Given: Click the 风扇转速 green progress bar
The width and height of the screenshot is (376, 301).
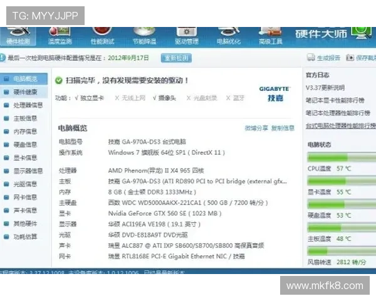Looking at the screenshot, I should [342, 251].
